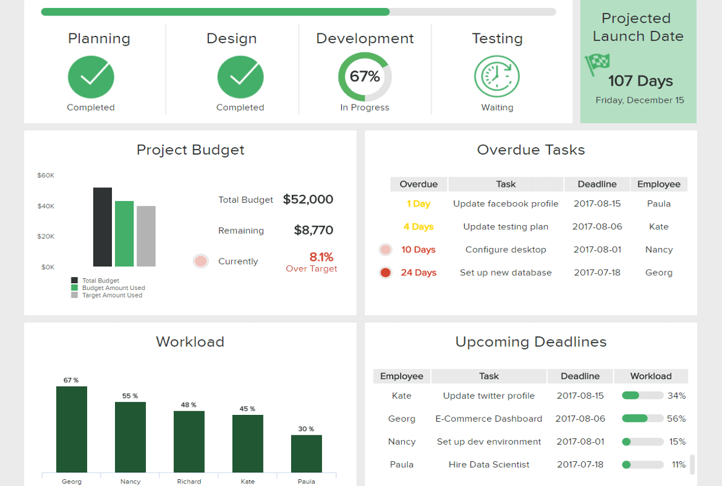The image size is (722, 486).
Task: Click the Target Amount Used legend swatch
Action: pos(75,296)
